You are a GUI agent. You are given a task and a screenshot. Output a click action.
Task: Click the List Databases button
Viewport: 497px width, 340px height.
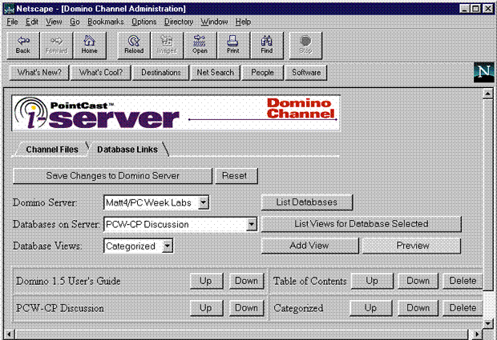(307, 202)
